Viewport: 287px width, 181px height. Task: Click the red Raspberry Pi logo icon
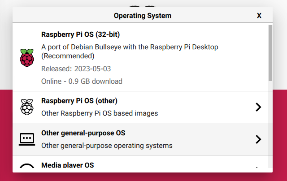[x=27, y=58]
